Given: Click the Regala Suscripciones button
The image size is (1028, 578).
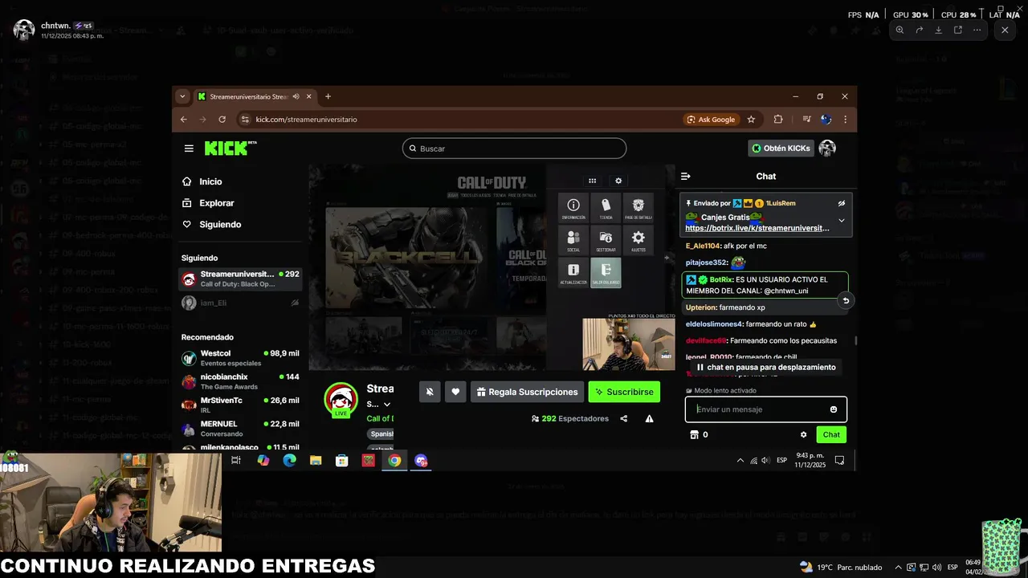Looking at the screenshot, I should click(527, 392).
